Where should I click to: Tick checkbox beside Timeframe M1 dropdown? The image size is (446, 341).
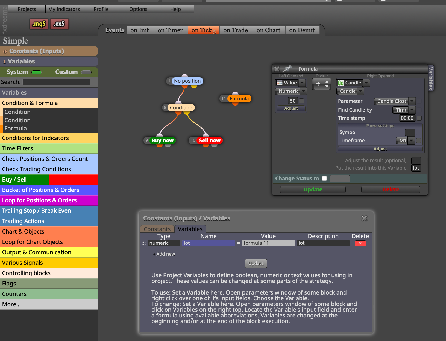(419, 141)
